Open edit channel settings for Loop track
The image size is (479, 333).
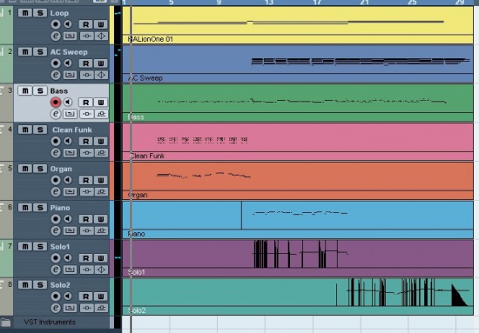56,37
